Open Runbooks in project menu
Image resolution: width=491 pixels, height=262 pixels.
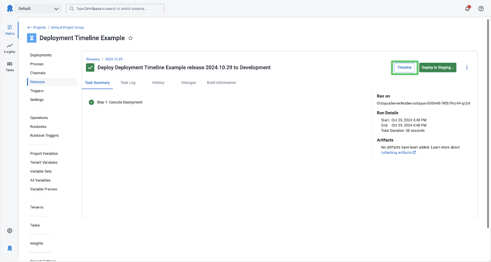(38, 127)
